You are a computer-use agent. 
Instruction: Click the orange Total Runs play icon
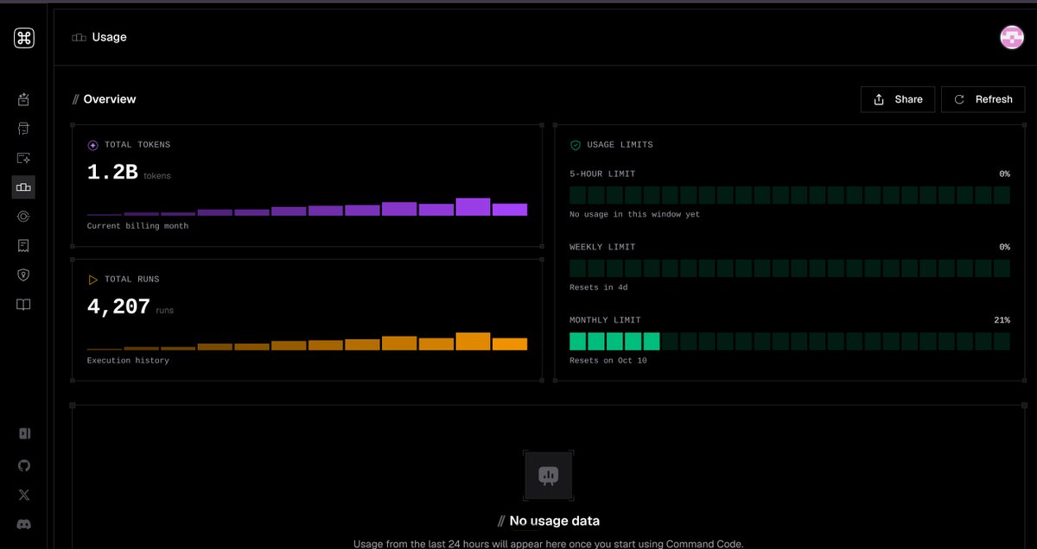[93, 280]
